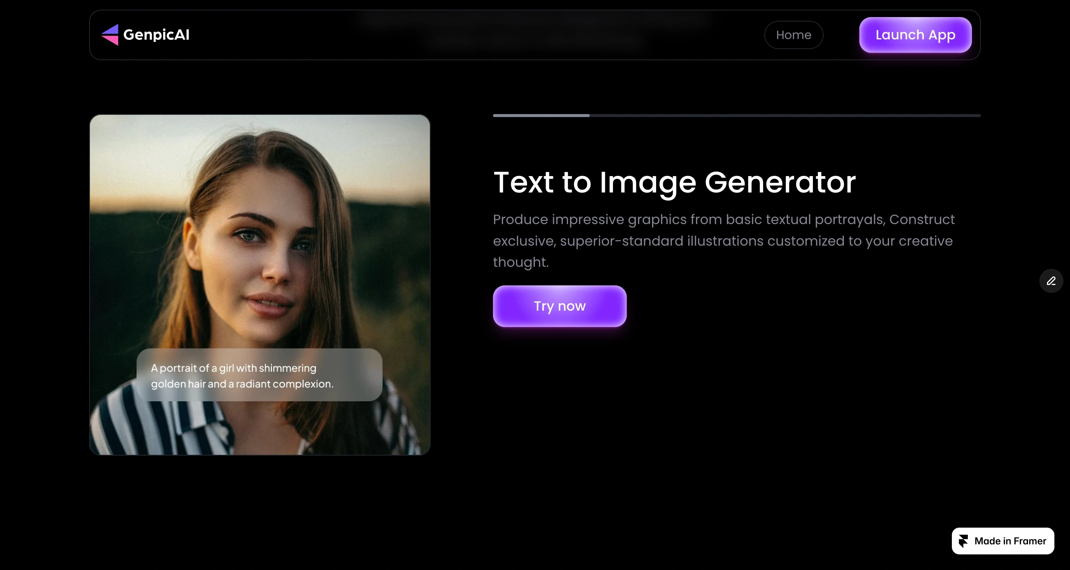The image size is (1070, 570).
Task: Click the Framer logo in badge
Action: click(x=963, y=541)
